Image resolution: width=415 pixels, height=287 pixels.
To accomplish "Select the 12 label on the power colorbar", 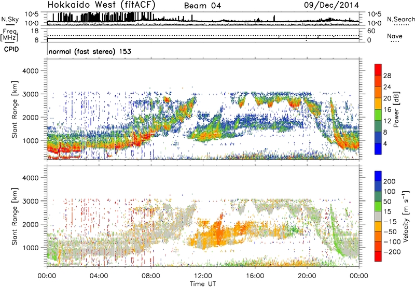I will [x=387, y=121].
